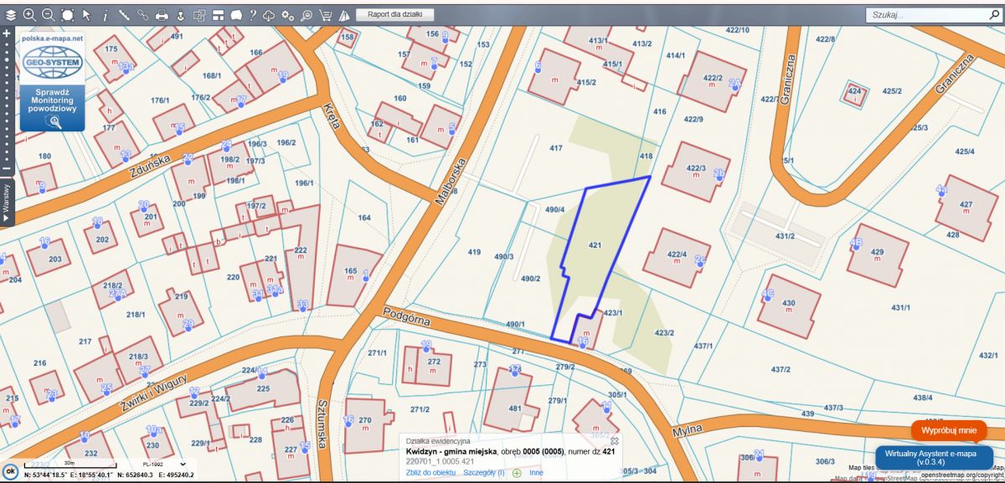Open the Szczegóły link in the parcel popup
The height and width of the screenshot is (483, 1005).
click(x=483, y=472)
